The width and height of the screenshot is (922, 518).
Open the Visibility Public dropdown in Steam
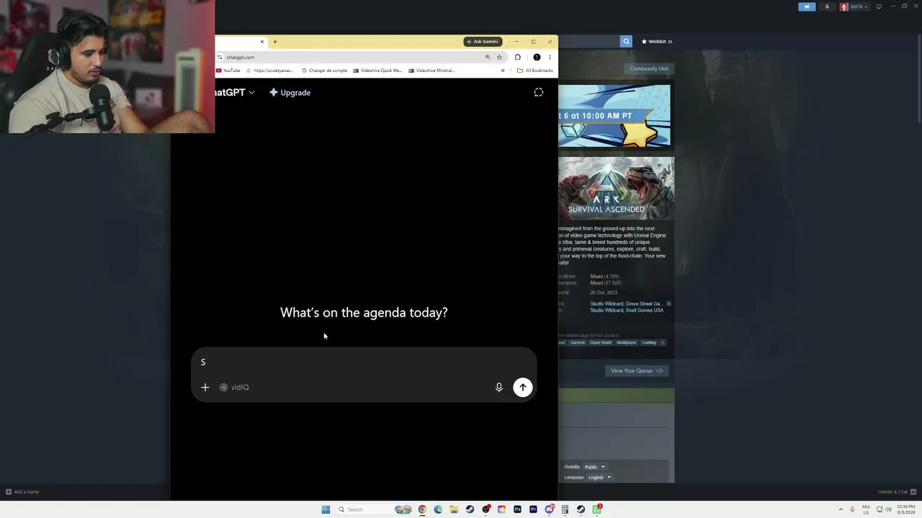(x=594, y=467)
